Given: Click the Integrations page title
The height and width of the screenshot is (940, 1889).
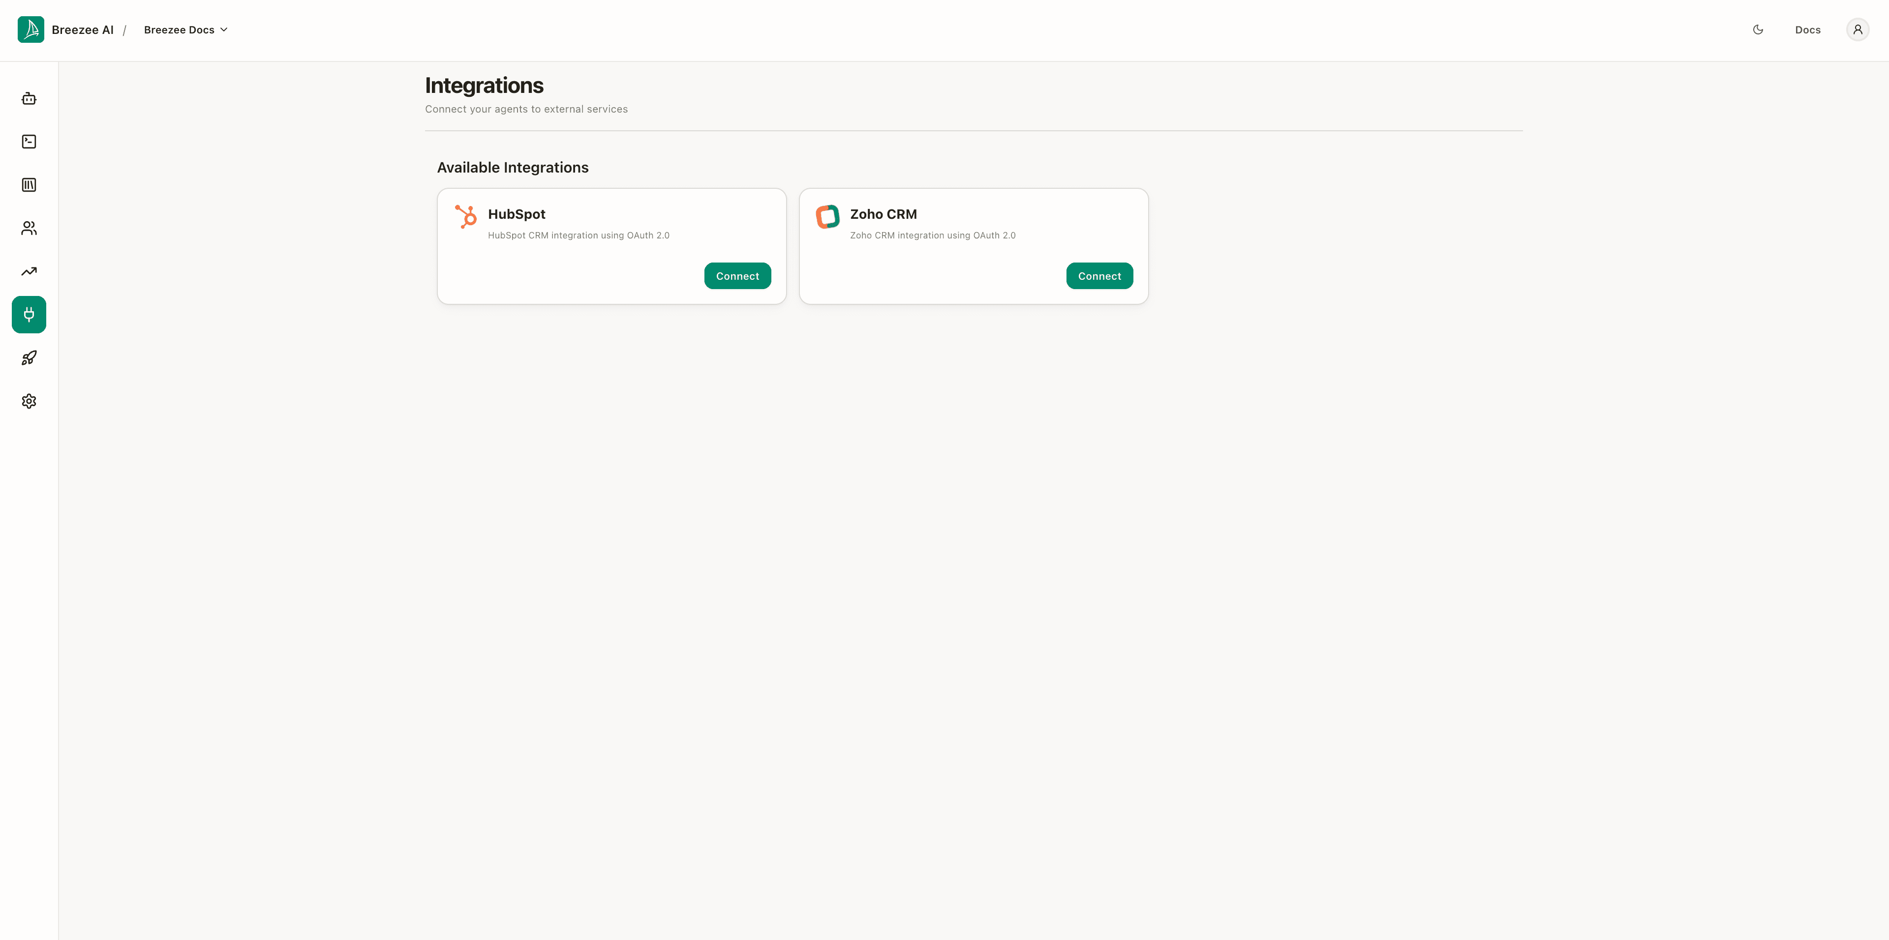Looking at the screenshot, I should (484, 85).
